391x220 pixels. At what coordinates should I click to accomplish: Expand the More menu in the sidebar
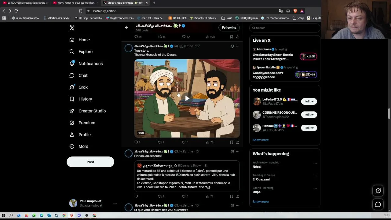[79, 146]
